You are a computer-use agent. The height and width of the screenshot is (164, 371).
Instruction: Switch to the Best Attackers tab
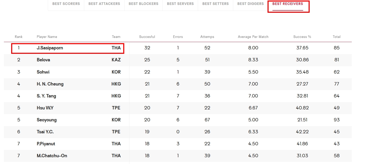point(104,4)
